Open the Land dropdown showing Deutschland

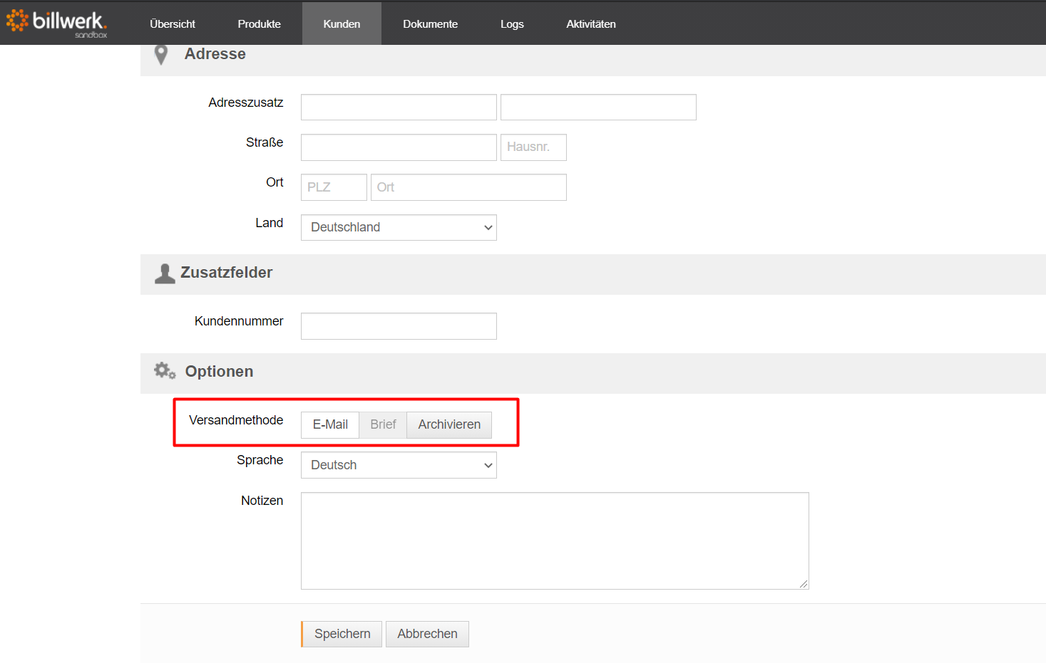399,227
